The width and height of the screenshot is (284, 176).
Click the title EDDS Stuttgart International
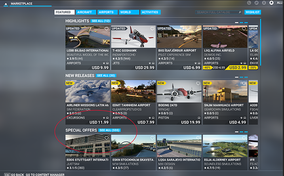pos(88,160)
